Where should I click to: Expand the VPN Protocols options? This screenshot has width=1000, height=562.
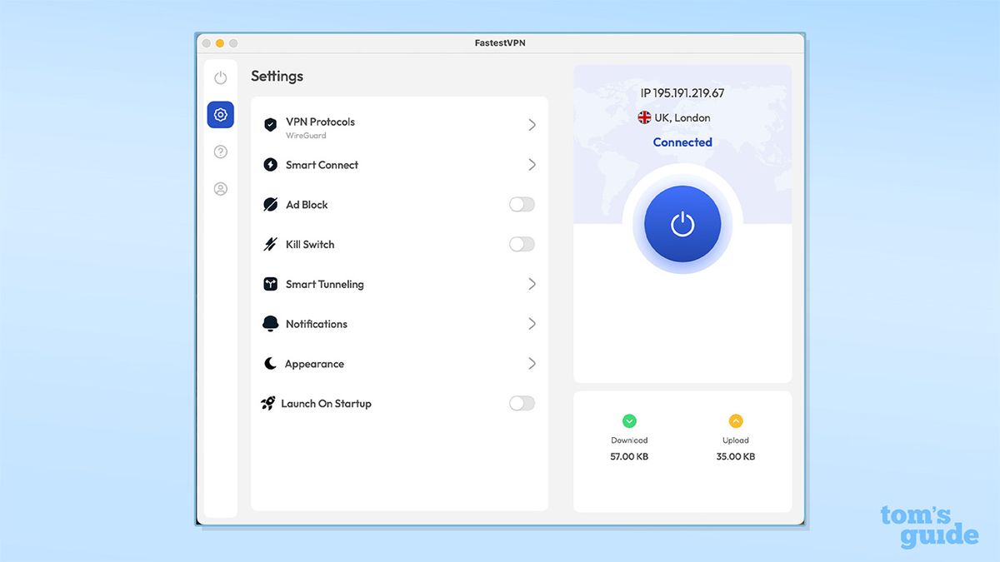532,125
